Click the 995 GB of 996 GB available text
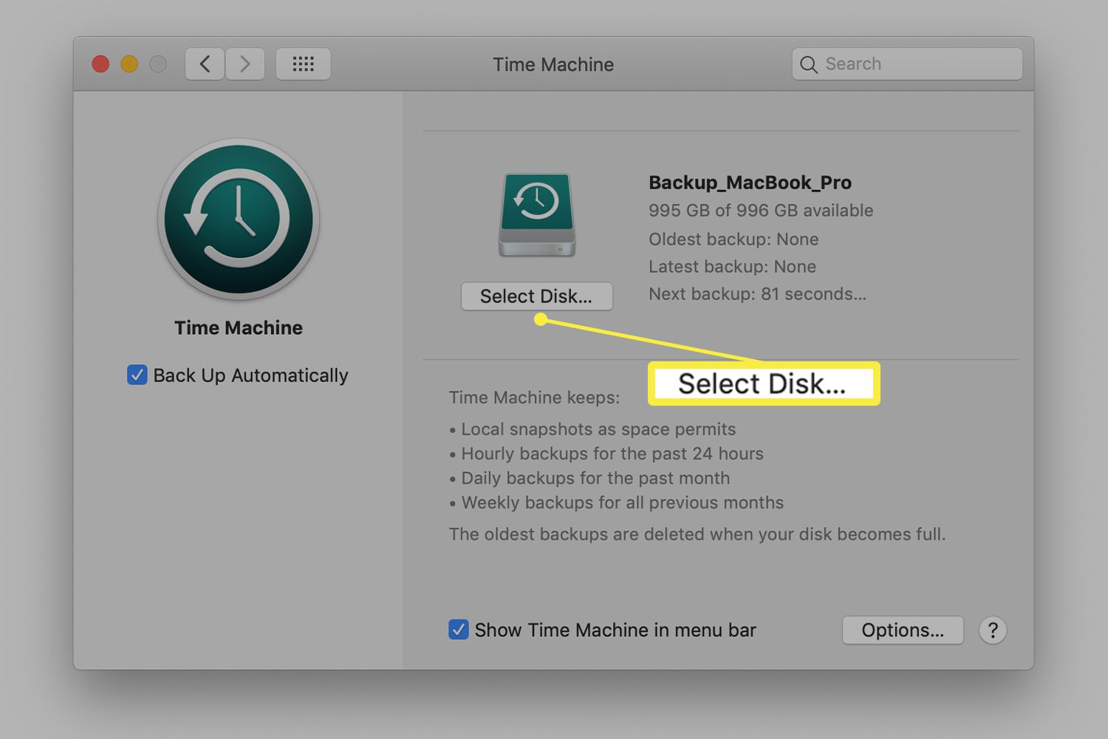Viewport: 1108px width, 739px height. 761,211
